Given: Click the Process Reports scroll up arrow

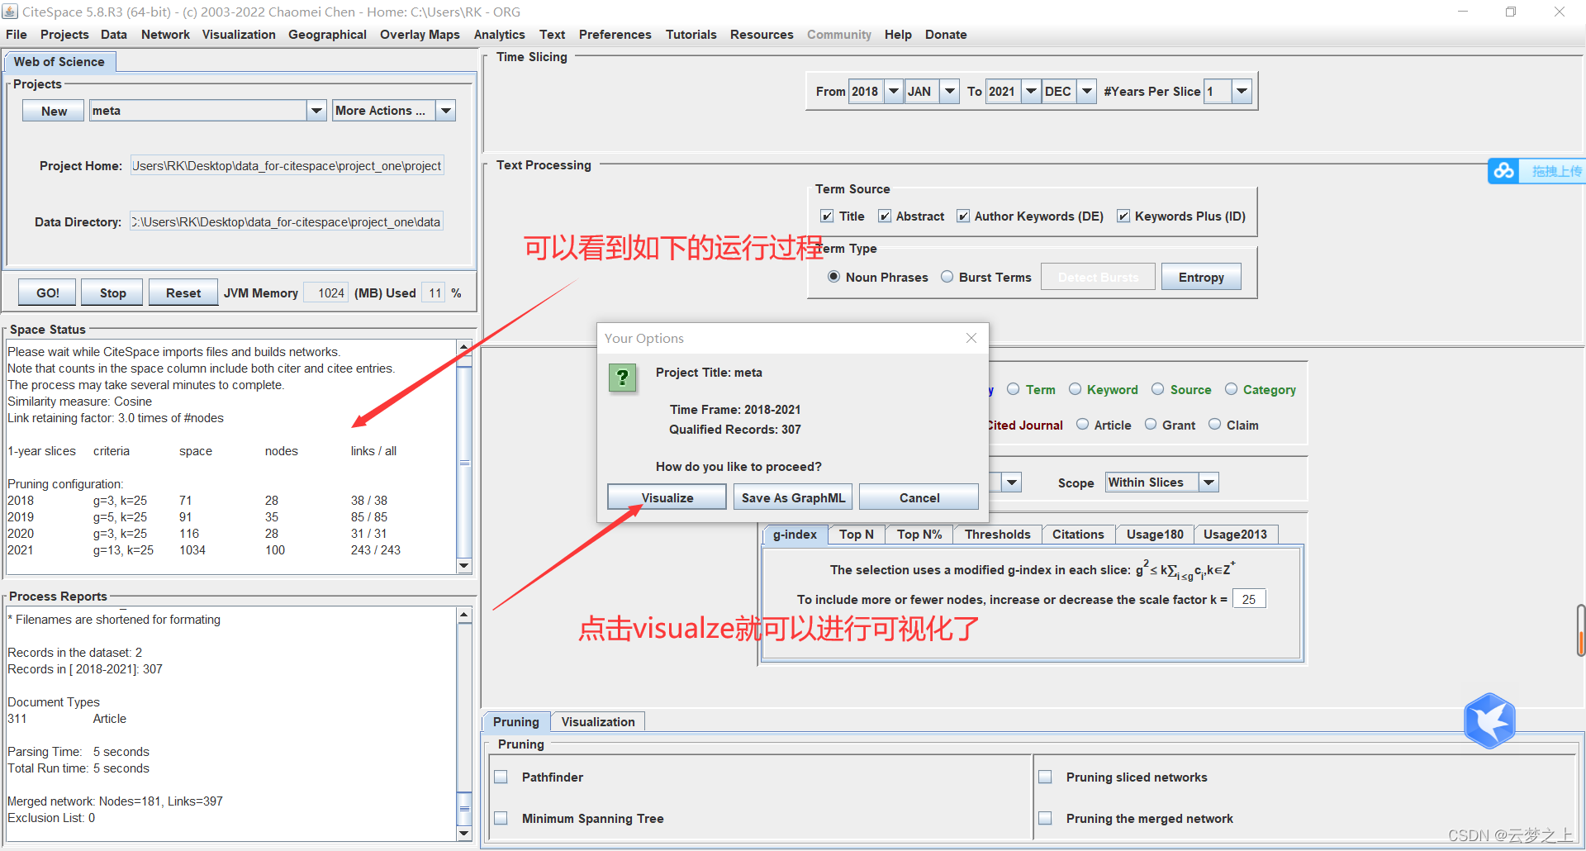Looking at the screenshot, I should coord(464,615).
